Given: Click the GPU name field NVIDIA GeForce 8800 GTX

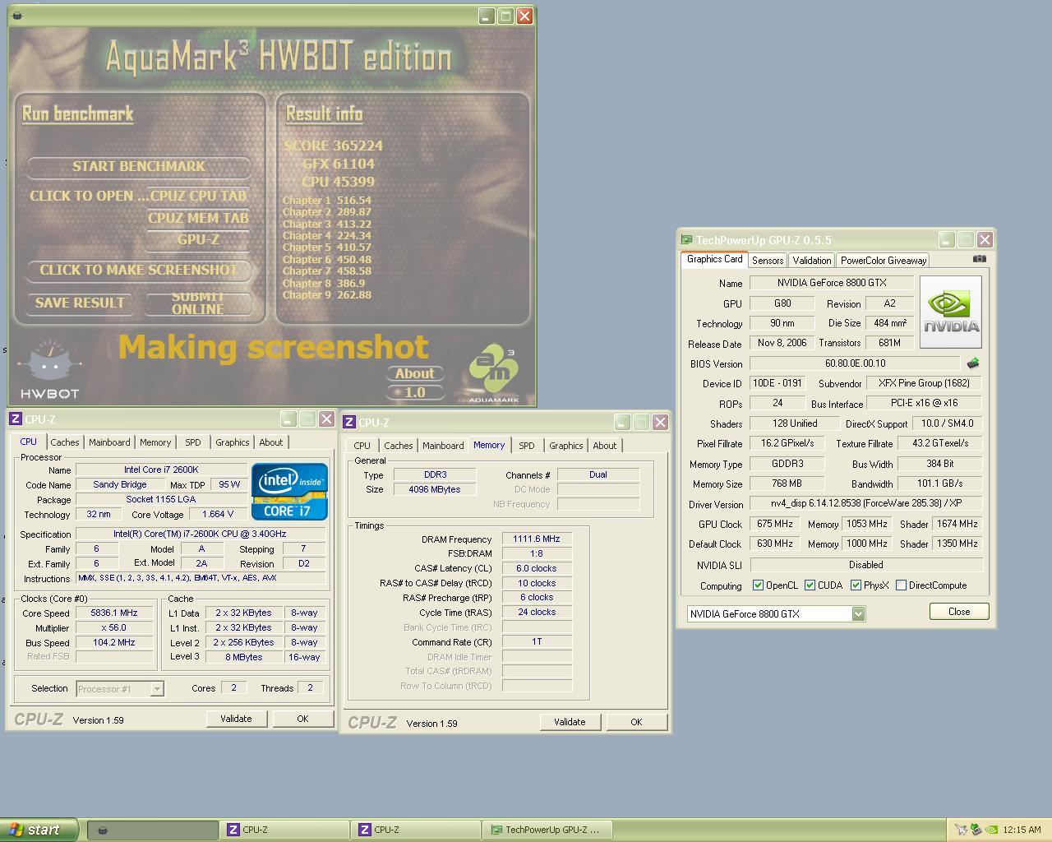Looking at the screenshot, I should click(832, 283).
